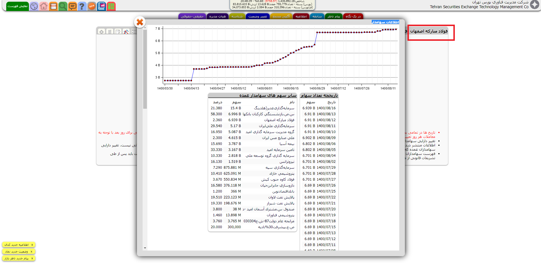This screenshot has height=263, width=541.
Task: Open the orange messages speech bubble icon
Action: click(x=73, y=6)
